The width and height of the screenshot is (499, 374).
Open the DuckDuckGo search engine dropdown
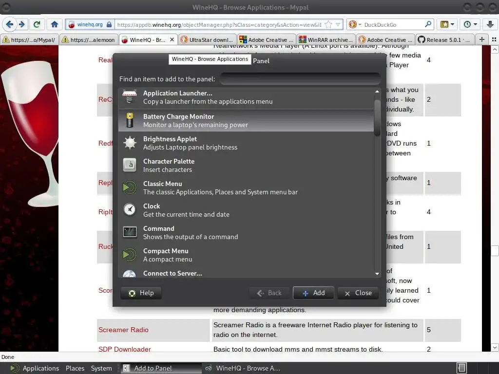pos(355,24)
